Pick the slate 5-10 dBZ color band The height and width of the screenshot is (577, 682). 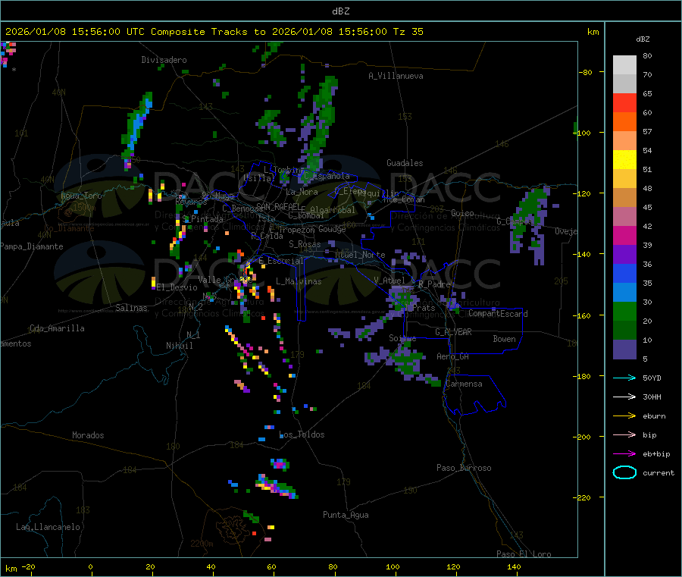tap(624, 350)
